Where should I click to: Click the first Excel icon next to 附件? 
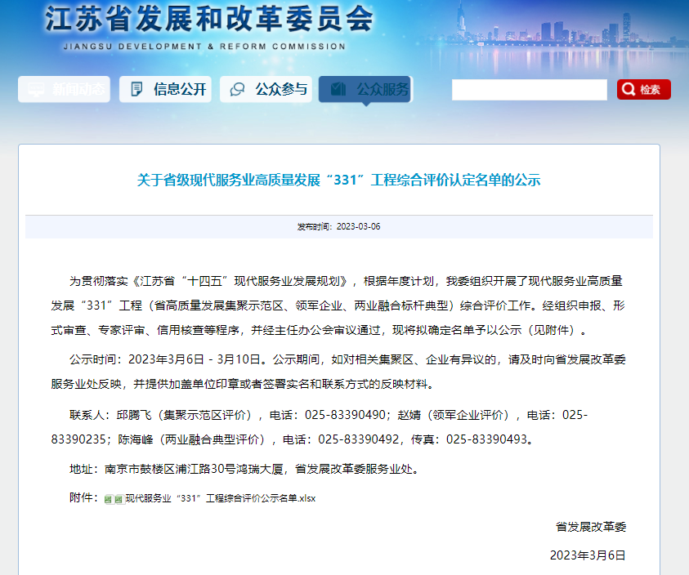coord(109,499)
